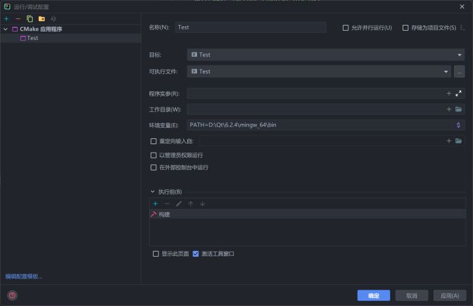Collapse the CMake application tree node
The image size is (473, 306).
pos(5,29)
